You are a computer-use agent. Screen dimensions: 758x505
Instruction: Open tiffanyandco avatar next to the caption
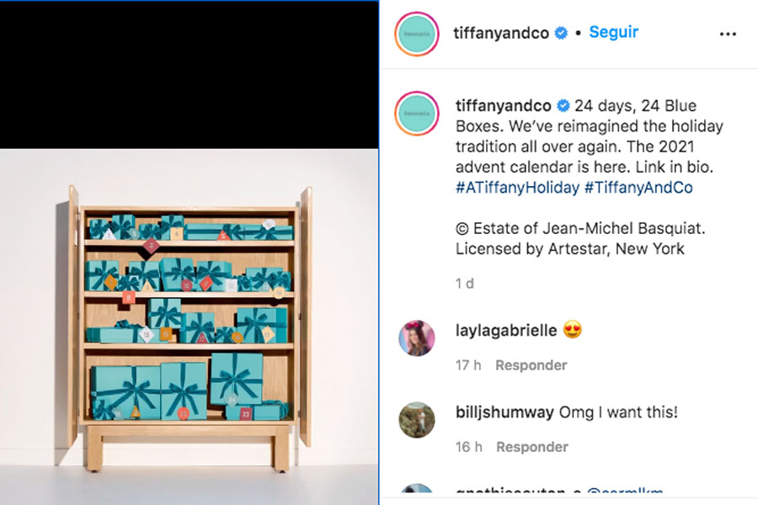(417, 114)
